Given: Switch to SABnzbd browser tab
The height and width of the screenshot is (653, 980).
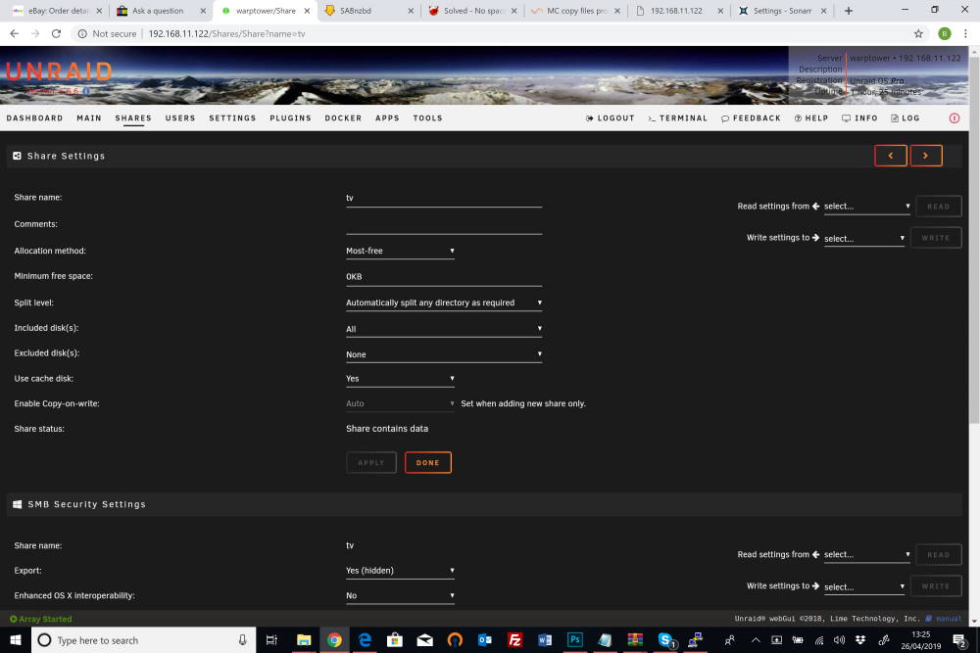Looking at the screenshot, I should (368, 11).
